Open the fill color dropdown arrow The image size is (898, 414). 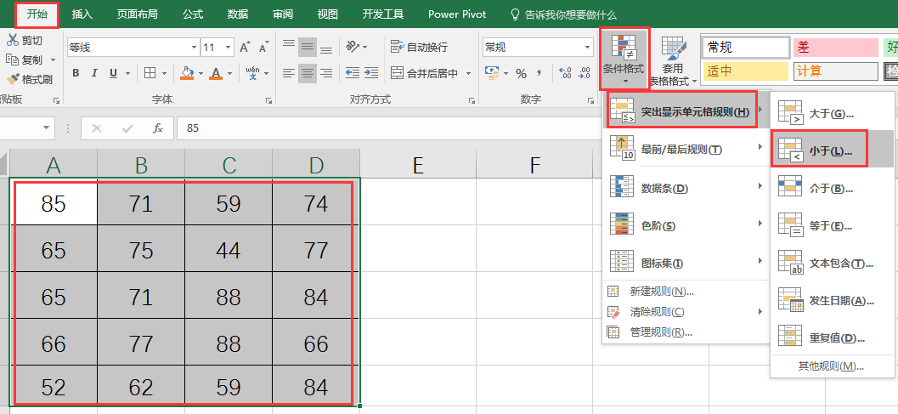point(200,74)
